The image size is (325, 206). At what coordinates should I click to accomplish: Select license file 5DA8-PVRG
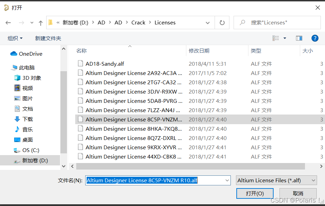click(134, 101)
